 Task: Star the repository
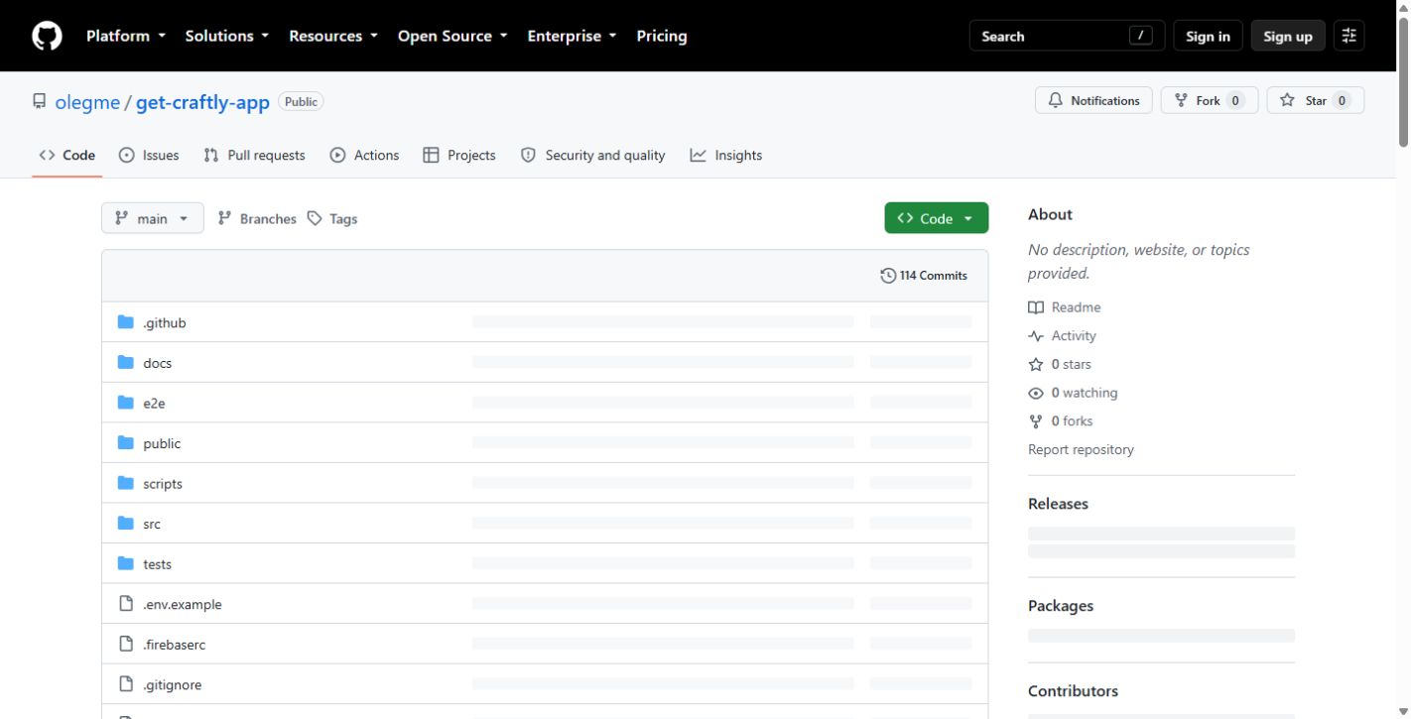tap(1315, 100)
